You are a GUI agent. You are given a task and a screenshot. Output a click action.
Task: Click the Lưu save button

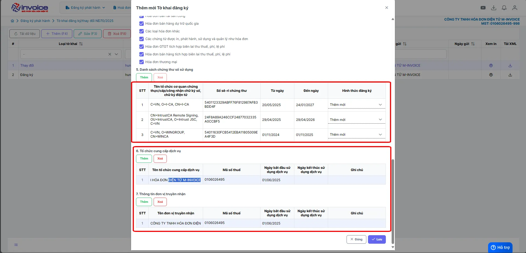tap(377, 239)
